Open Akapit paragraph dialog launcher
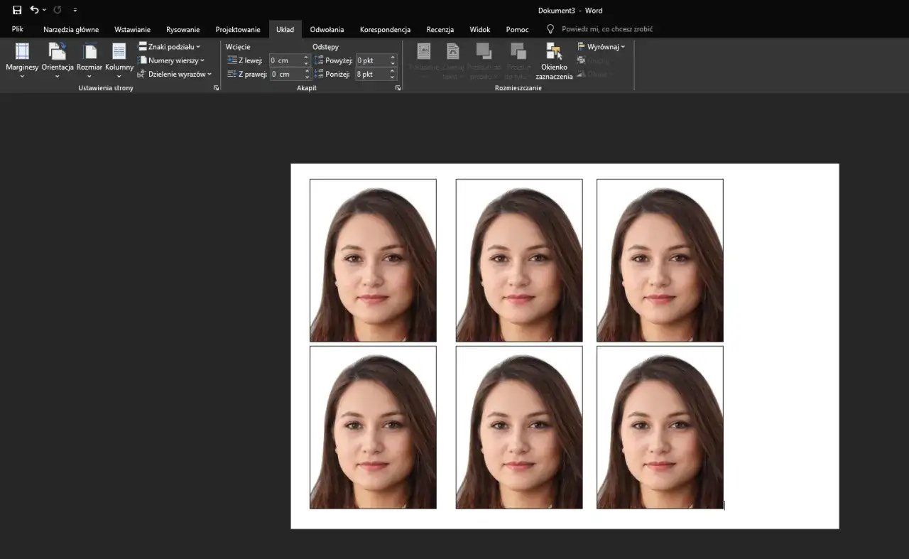 pos(398,88)
